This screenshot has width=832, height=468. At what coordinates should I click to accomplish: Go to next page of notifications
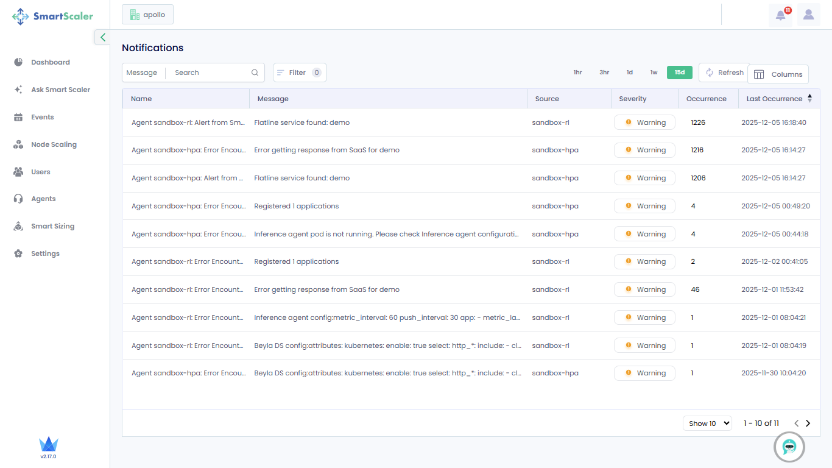(808, 424)
